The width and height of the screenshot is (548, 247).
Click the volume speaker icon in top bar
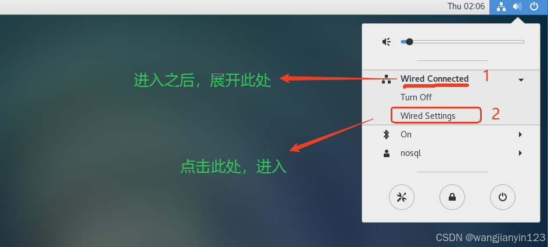[x=517, y=6]
